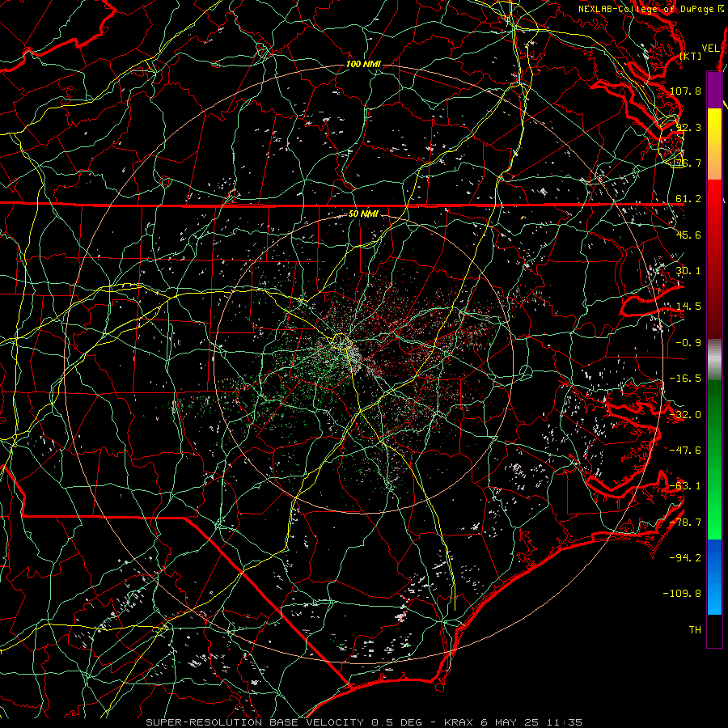The width and height of the screenshot is (728, 728).
Task: Click the -0.9 value on velocity scale
Action: [688, 343]
